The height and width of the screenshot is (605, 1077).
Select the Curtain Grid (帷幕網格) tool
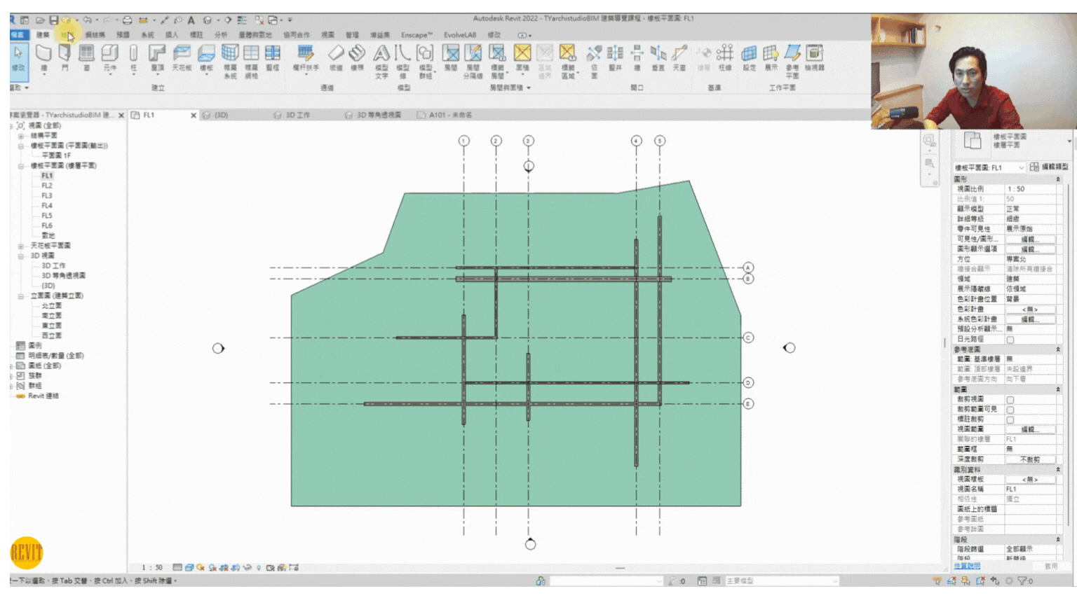coord(251,61)
